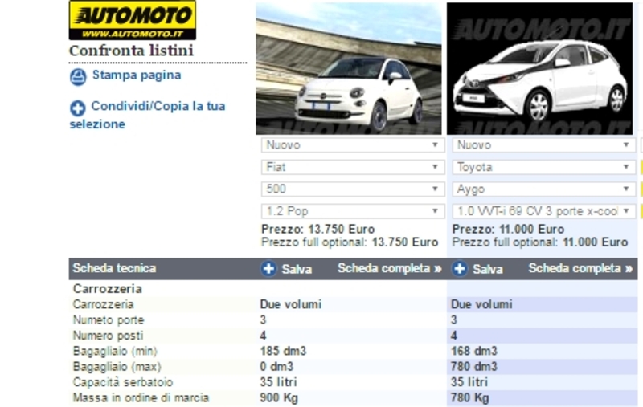Click the plus icon next to Toyota's Salva

459,269
